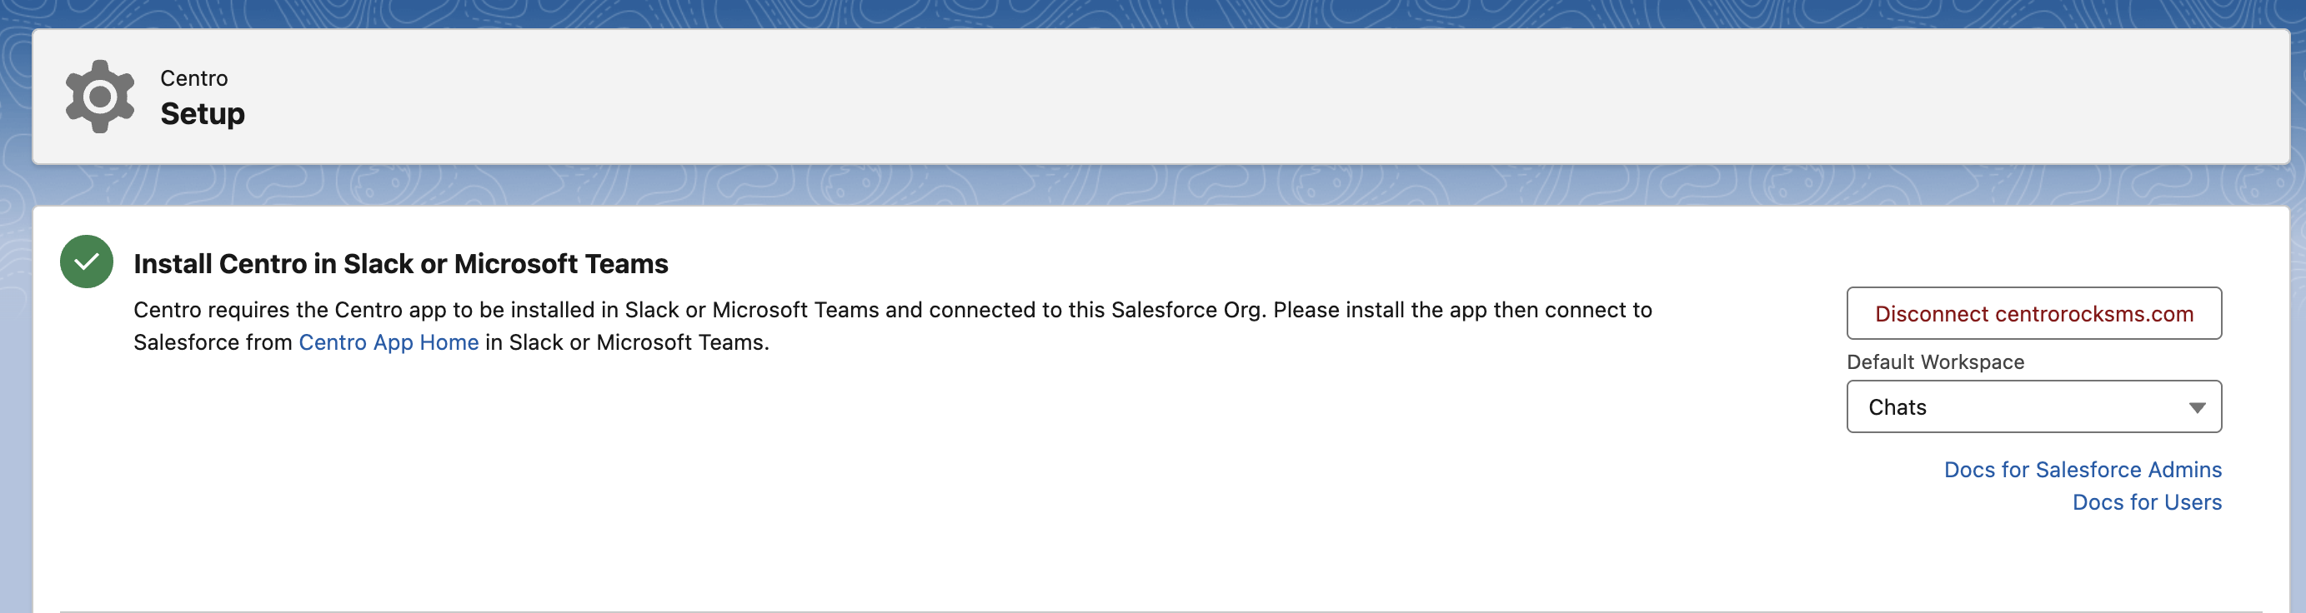
Task: Click the blue patterned background strip
Action: (x=1153, y=185)
